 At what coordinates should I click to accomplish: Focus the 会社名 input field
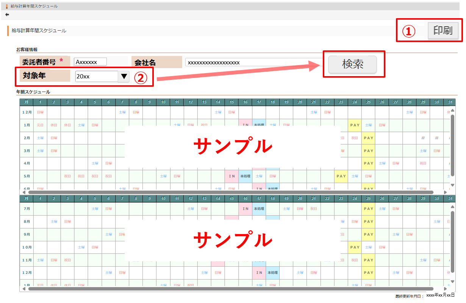254,62
